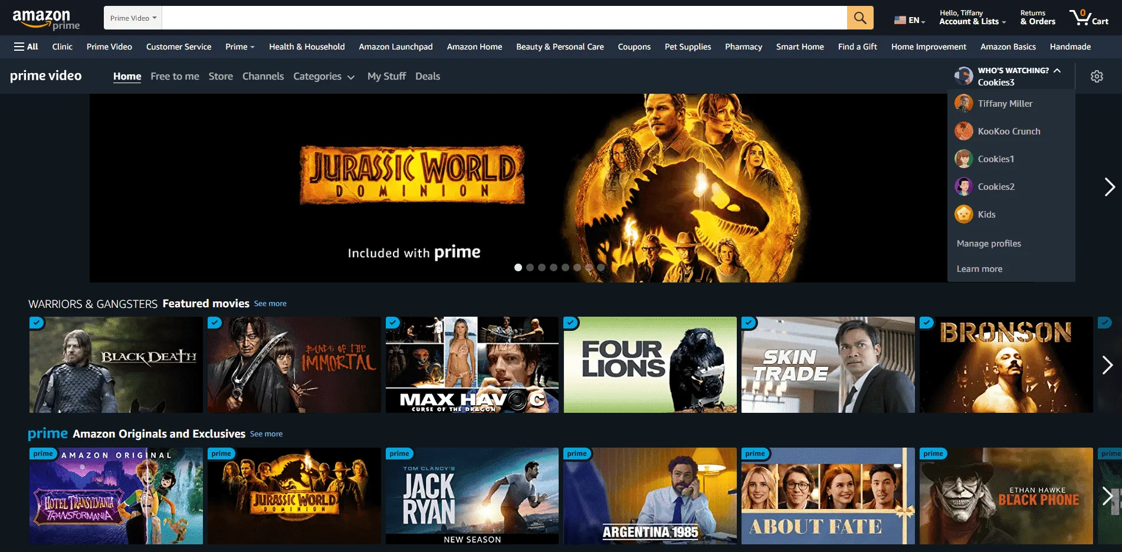
Task: Open the All hamburger menu
Action: [26, 47]
